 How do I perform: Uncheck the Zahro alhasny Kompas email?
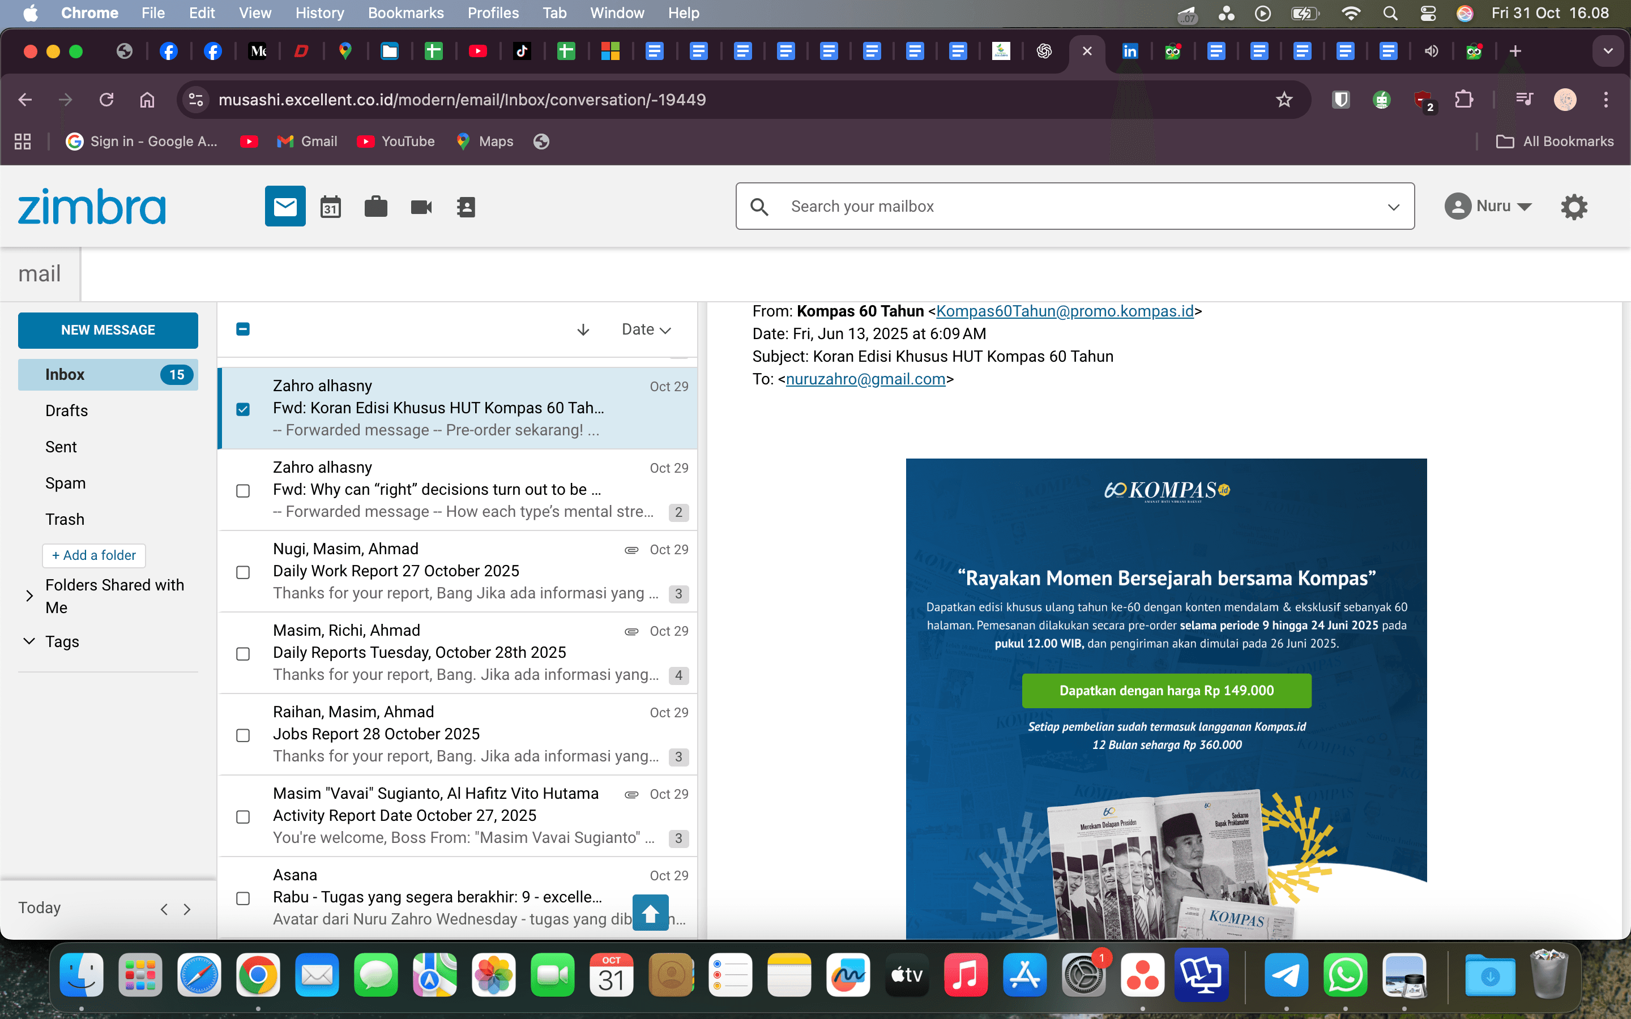coord(242,409)
